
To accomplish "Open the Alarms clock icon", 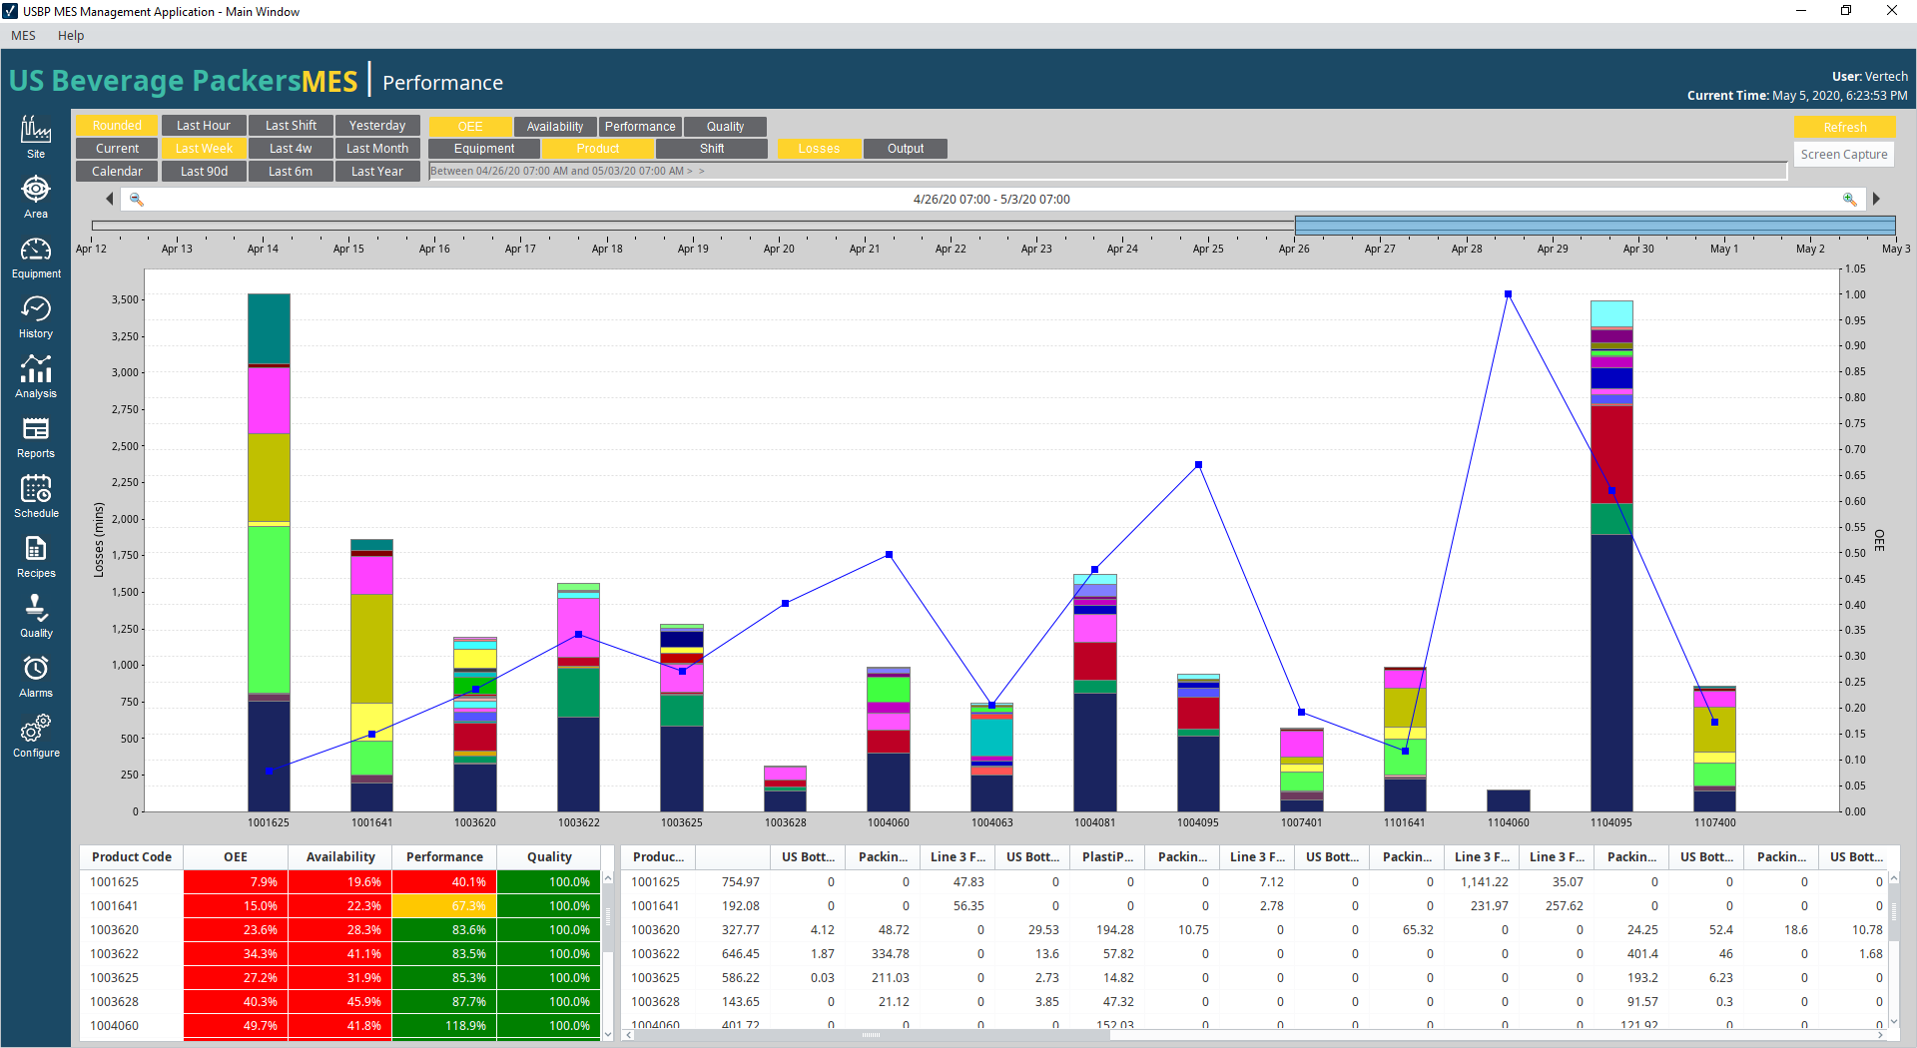I will coord(36,676).
